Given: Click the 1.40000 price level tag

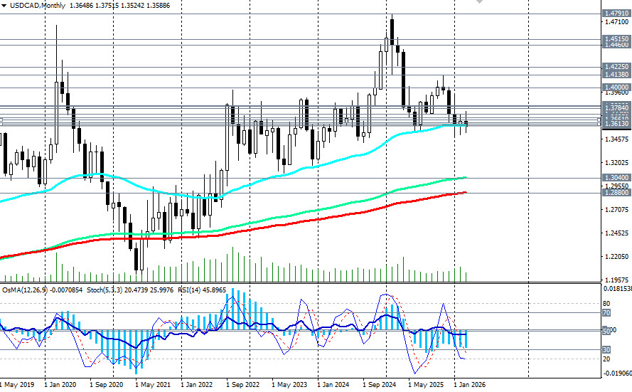Looking at the screenshot, I should tap(616, 88).
